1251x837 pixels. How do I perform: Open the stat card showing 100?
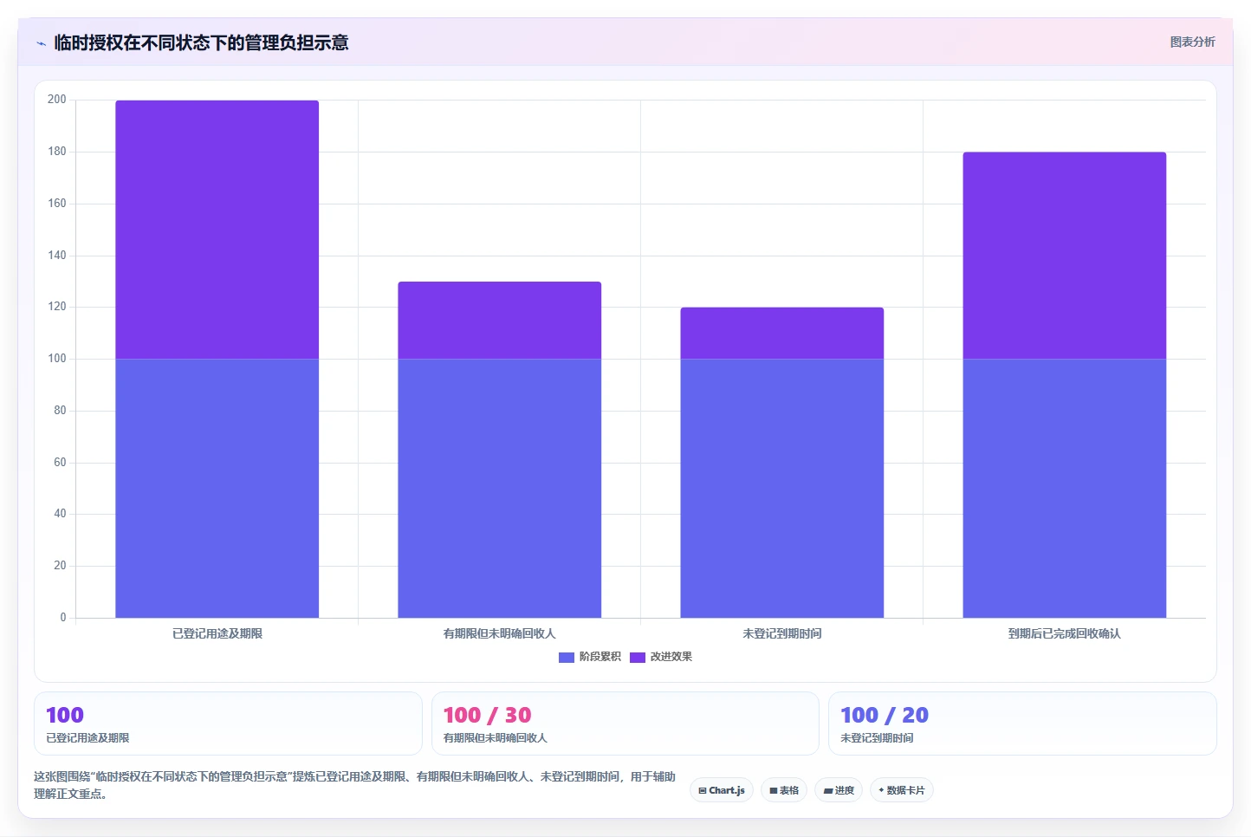[228, 723]
